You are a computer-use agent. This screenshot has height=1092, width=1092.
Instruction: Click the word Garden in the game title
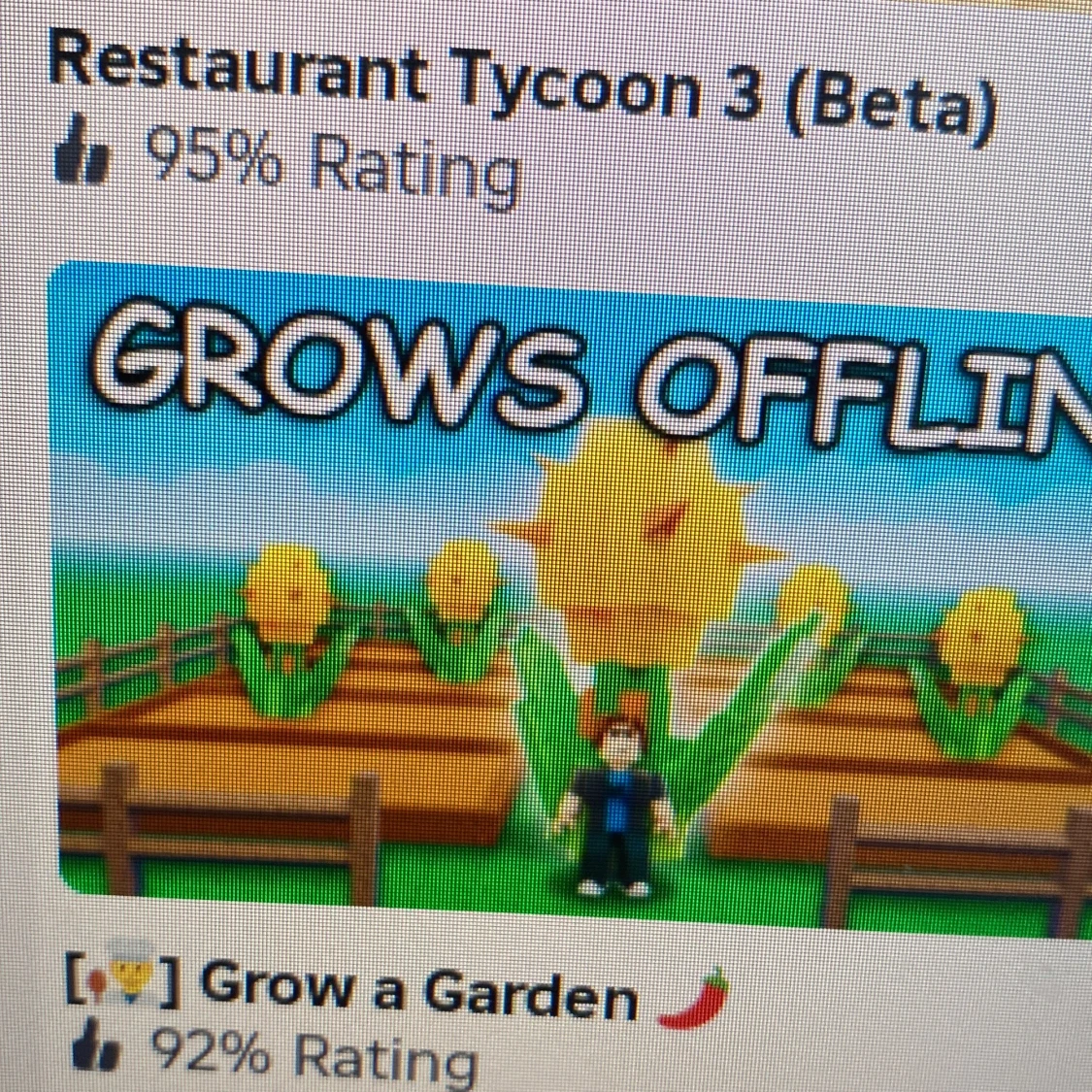(x=529, y=992)
